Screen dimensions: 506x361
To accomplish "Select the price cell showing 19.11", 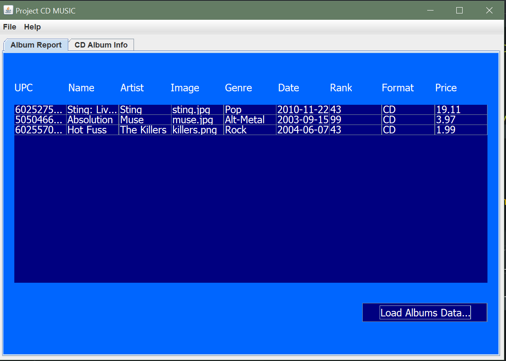I will tap(461, 110).
